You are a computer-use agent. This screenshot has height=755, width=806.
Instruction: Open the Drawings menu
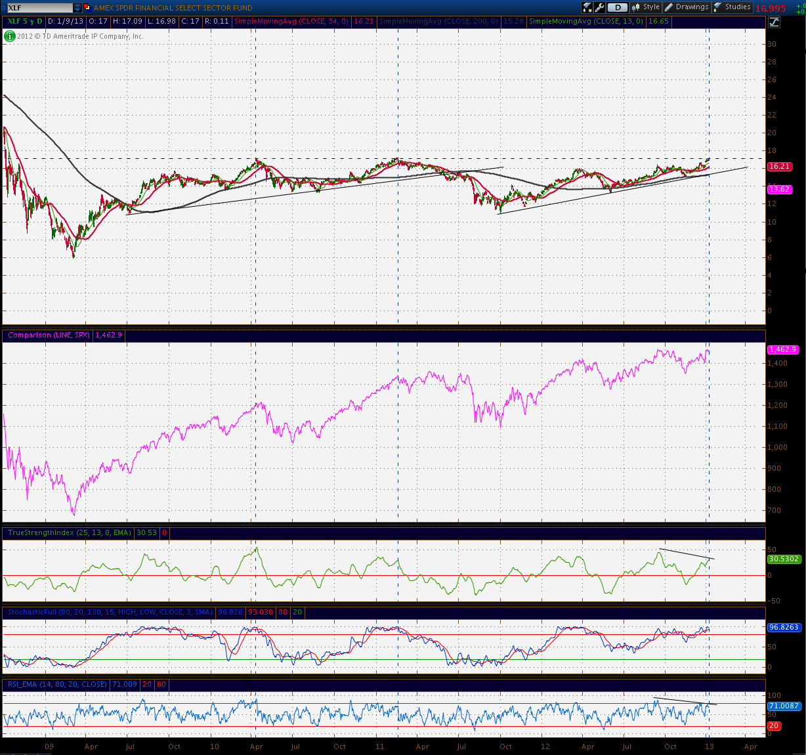pos(687,7)
